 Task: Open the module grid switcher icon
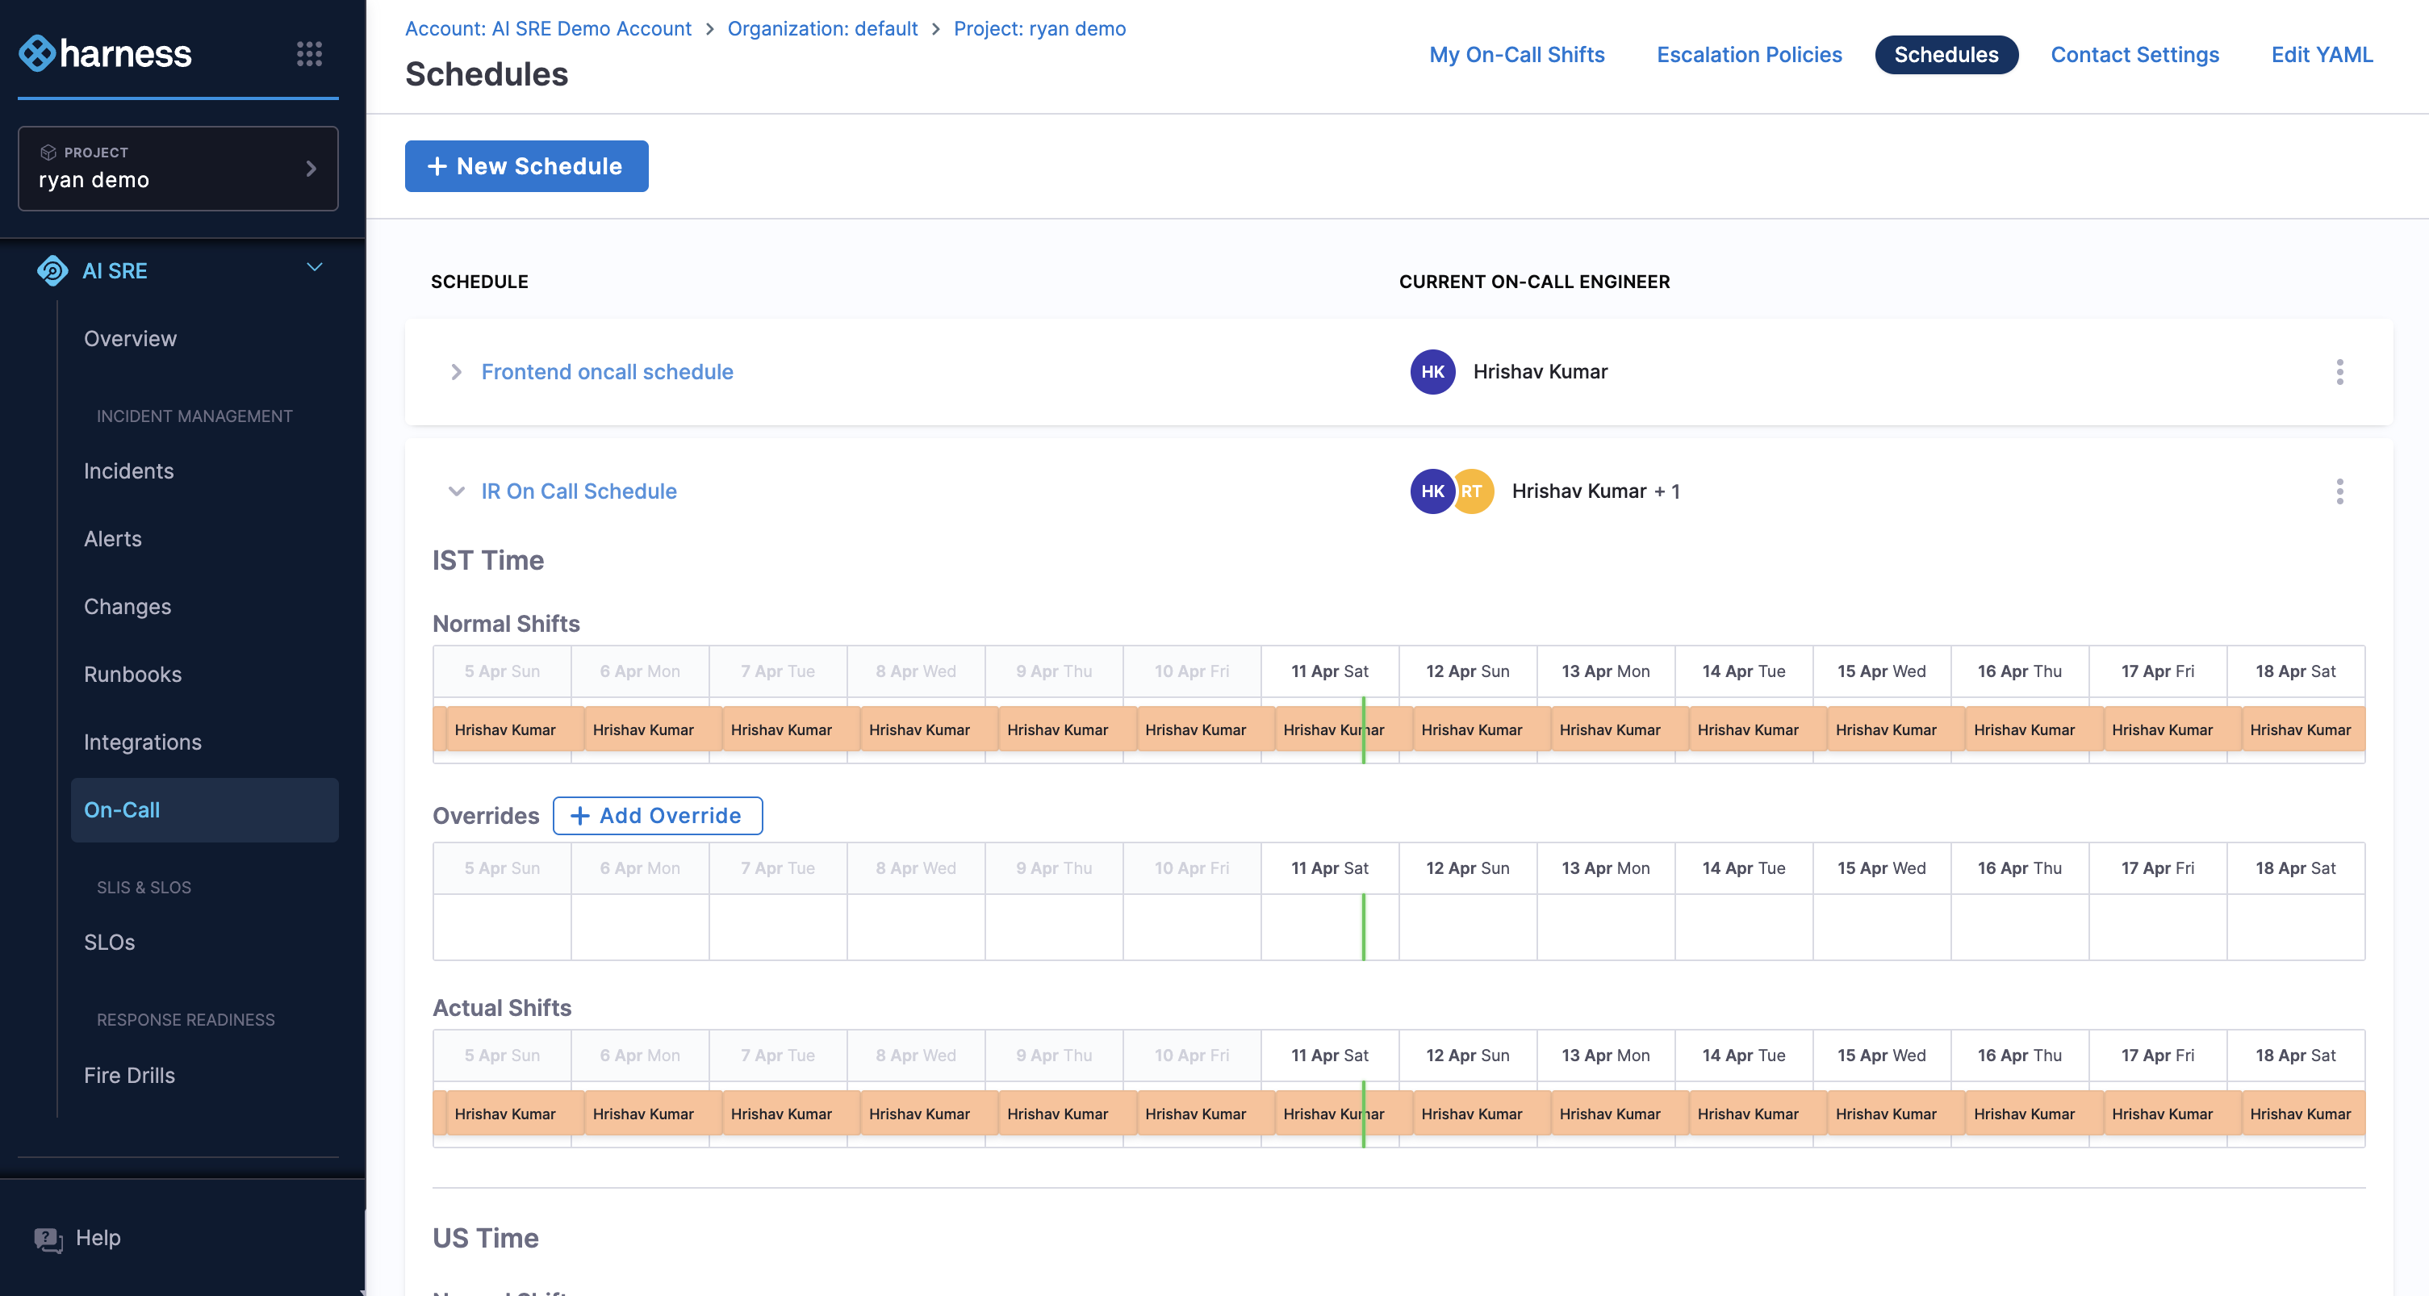pyautogui.click(x=309, y=54)
